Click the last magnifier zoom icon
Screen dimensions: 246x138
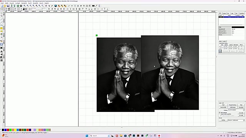coord(43,6)
